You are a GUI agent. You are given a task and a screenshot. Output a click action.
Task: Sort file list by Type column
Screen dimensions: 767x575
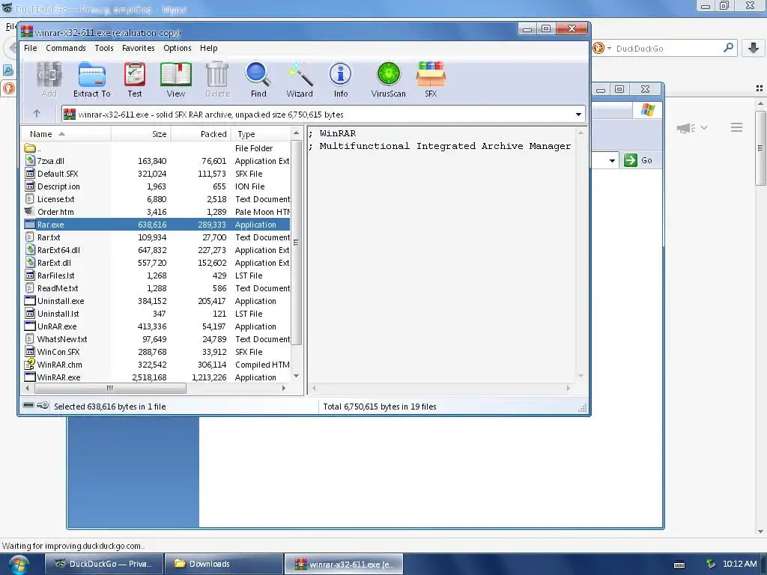(261, 134)
